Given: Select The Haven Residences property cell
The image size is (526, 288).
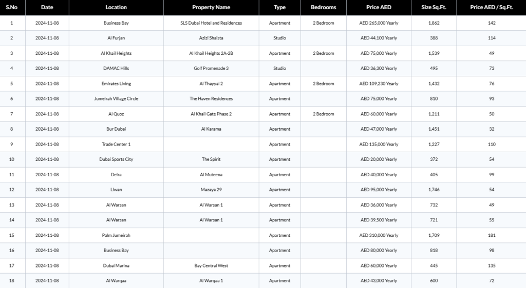Looking at the screenshot, I should point(211,98).
